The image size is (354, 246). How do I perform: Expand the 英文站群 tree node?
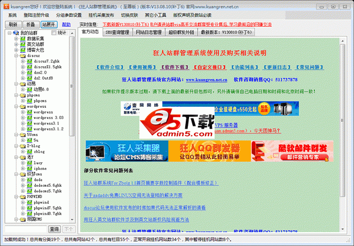pyautogui.click(x=15, y=44)
